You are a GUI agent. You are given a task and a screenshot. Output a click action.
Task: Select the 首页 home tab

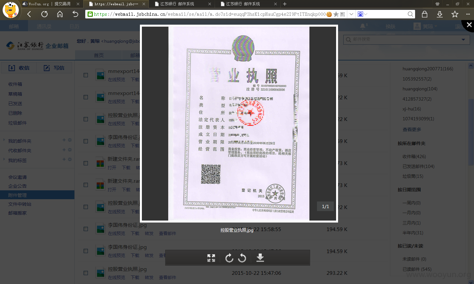tap(99, 55)
